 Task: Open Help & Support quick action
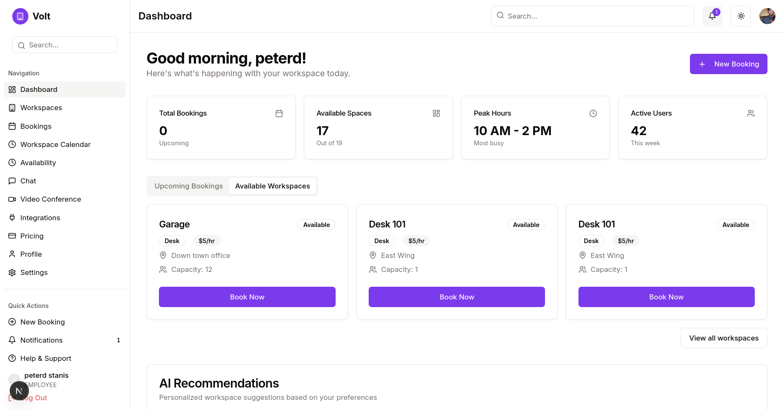pyautogui.click(x=65, y=358)
